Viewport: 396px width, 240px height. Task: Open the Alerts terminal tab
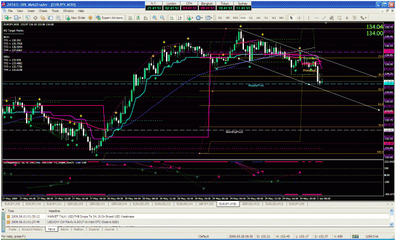[x=65, y=229]
